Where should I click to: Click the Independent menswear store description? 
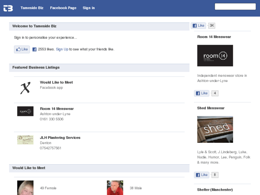pos(222,78)
